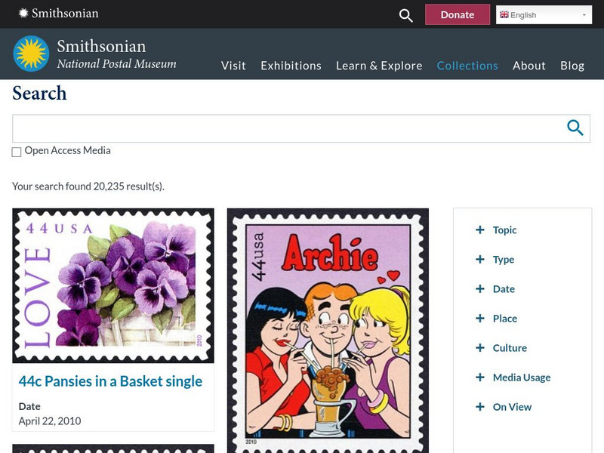Viewport: 604px width, 453px height.
Task: Click the plus icon beside On View
Action: tap(480, 407)
